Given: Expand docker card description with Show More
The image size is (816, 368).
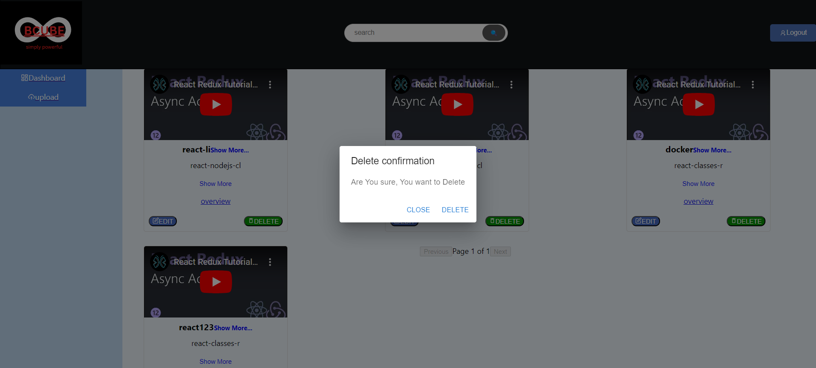Looking at the screenshot, I should [x=698, y=184].
